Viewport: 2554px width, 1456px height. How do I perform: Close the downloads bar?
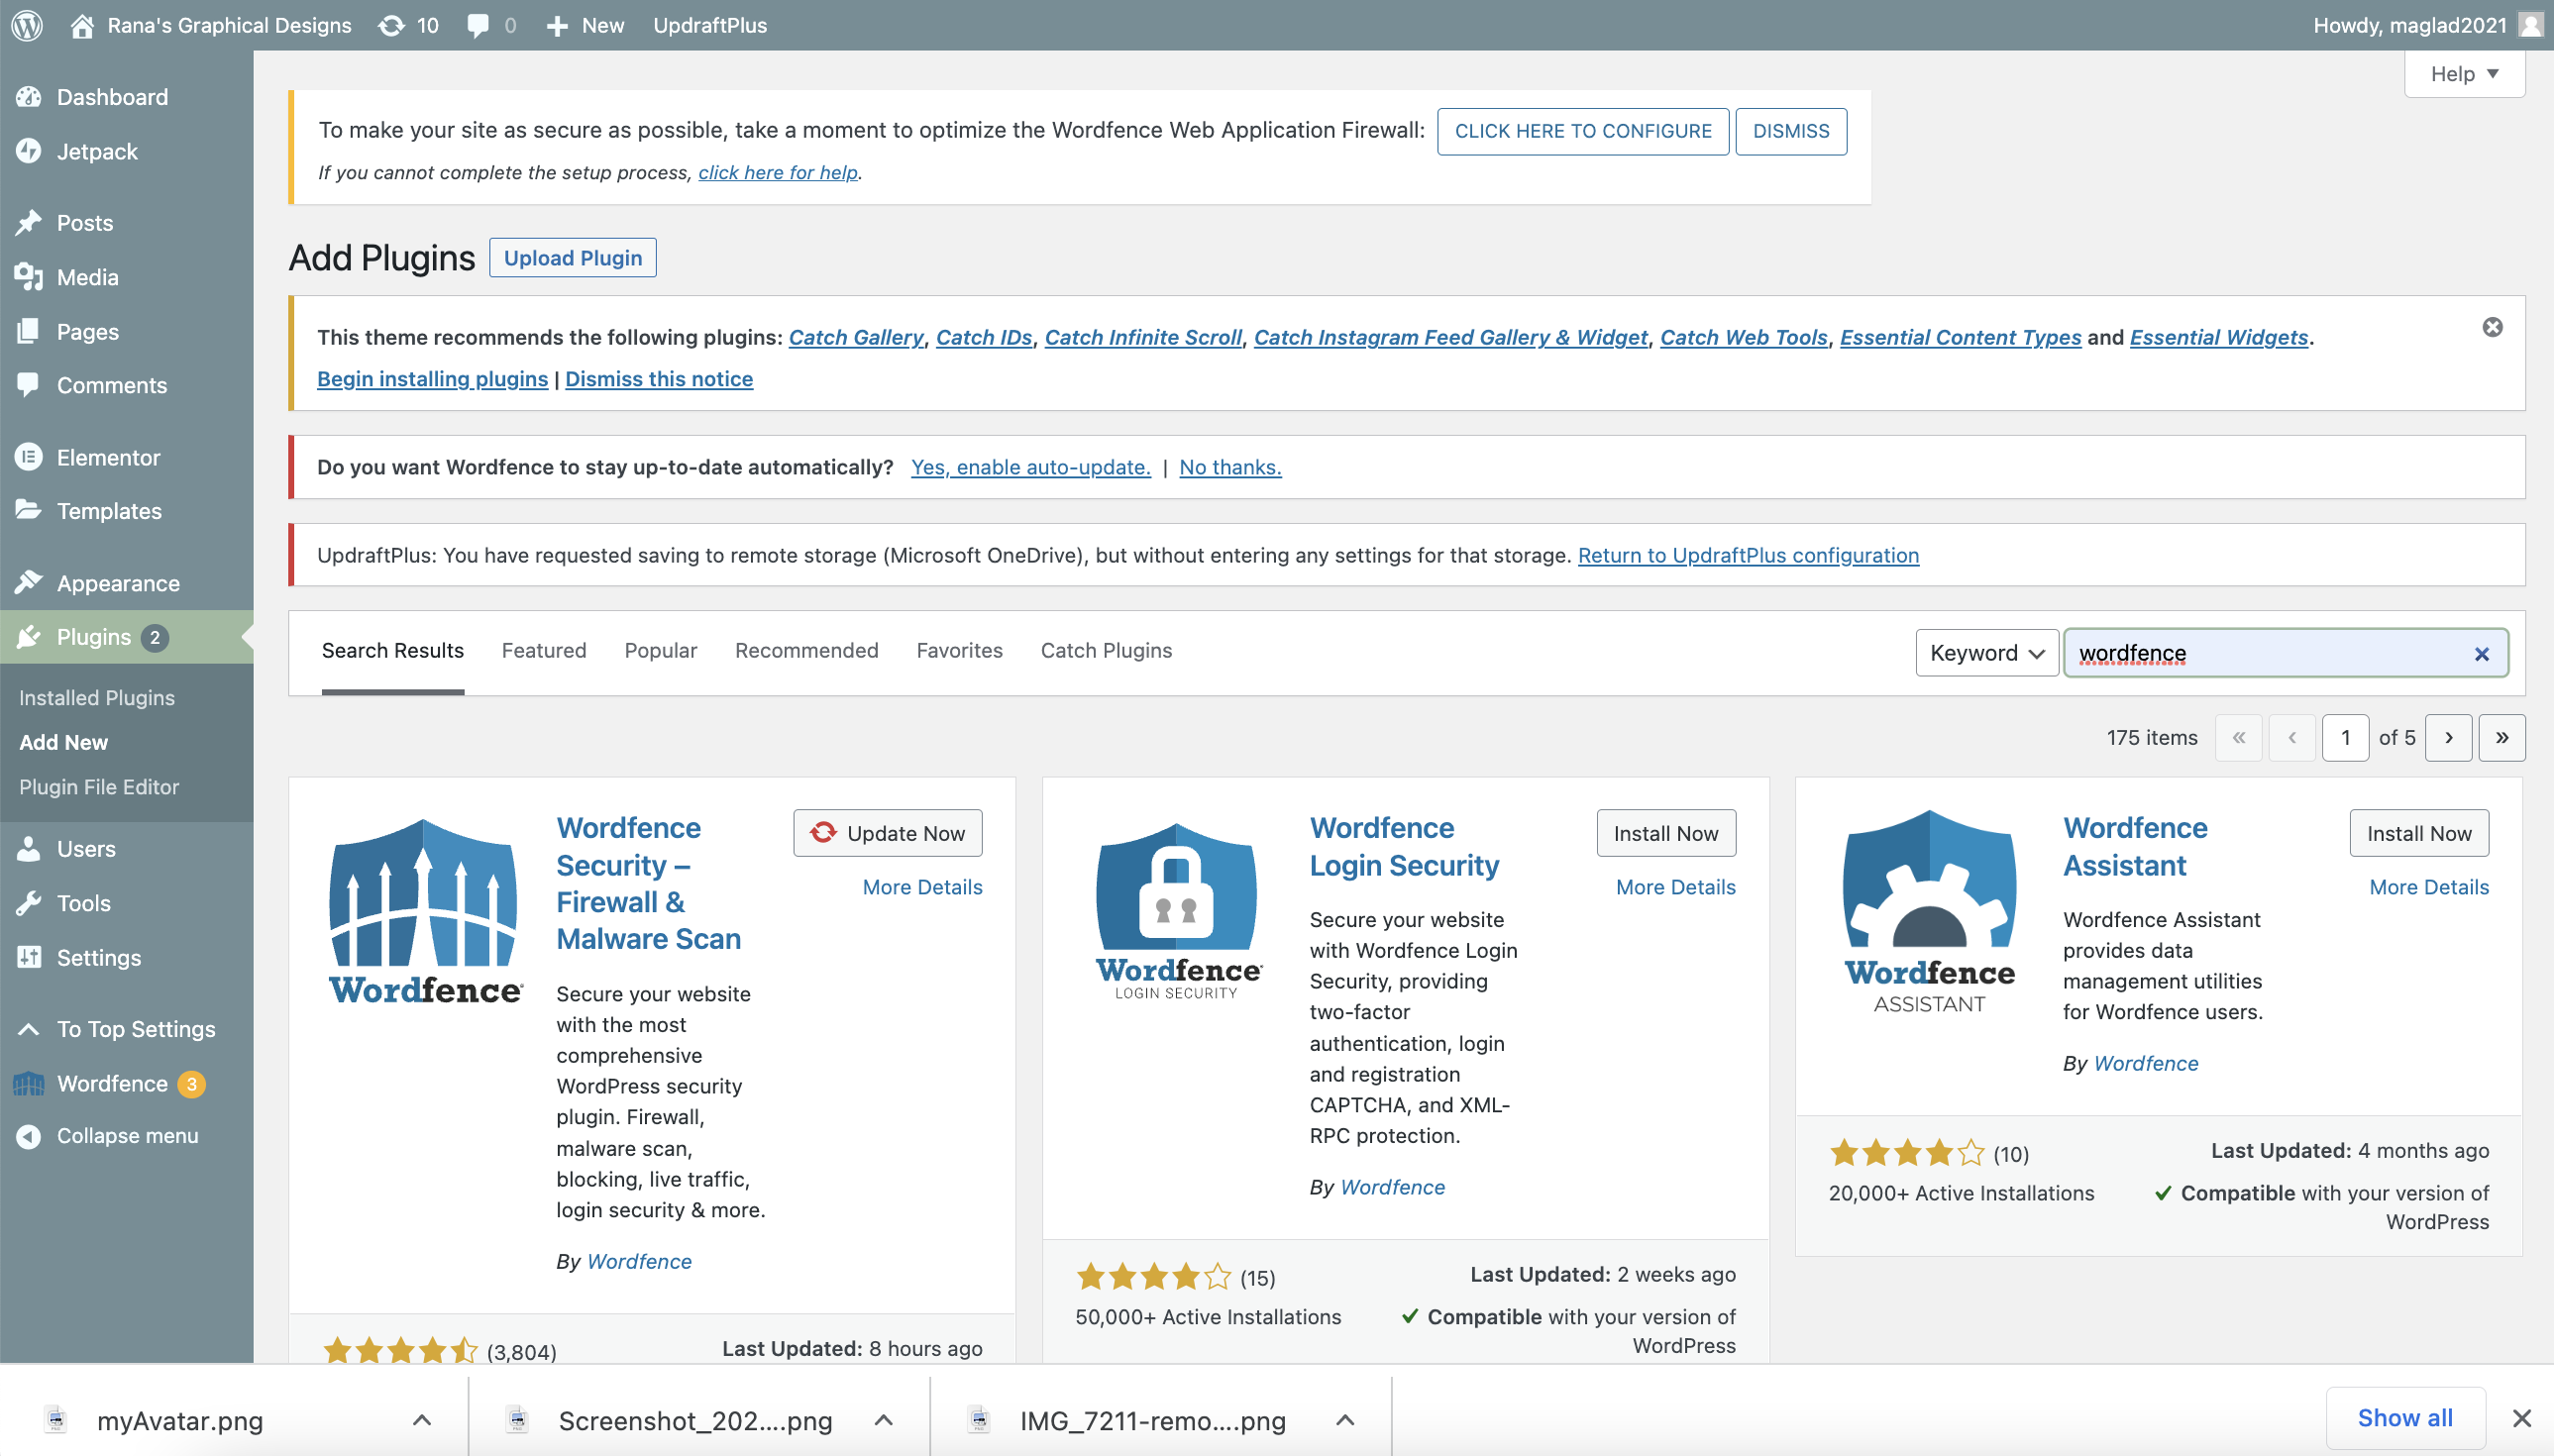tap(2521, 1418)
